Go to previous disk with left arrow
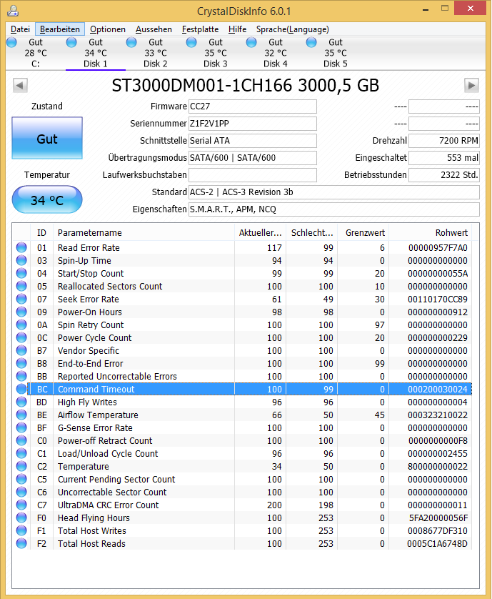Screen dimensions: 492x599 tap(20, 85)
